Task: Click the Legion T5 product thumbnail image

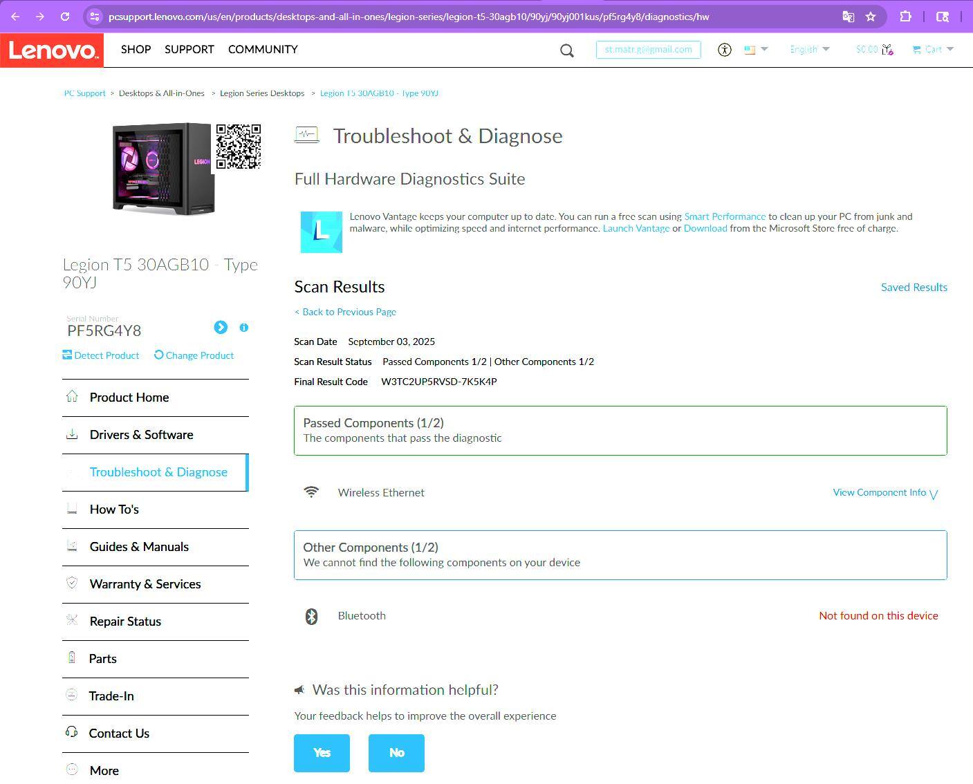Action: click(163, 168)
